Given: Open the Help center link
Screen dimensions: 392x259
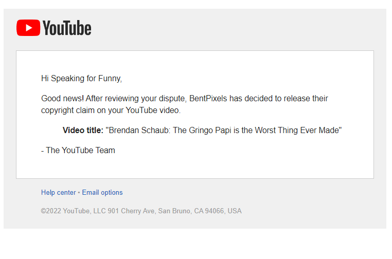Looking at the screenshot, I should click(x=58, y=193).
